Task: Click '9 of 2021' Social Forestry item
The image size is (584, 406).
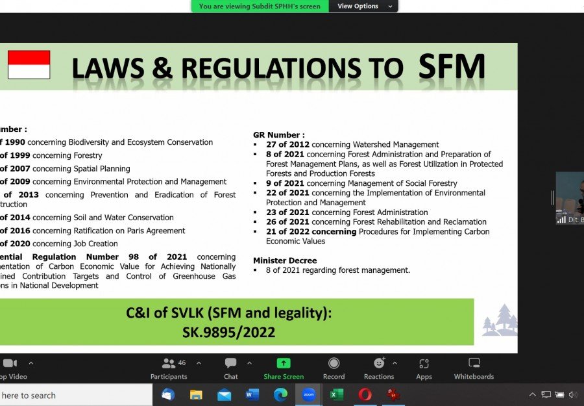Action: (361, 183)
